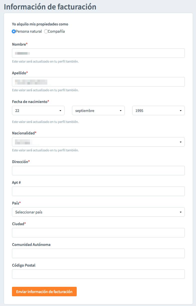Focus the Apellido input field
Screen dimensions: 196x306
[x=98, y=82]
